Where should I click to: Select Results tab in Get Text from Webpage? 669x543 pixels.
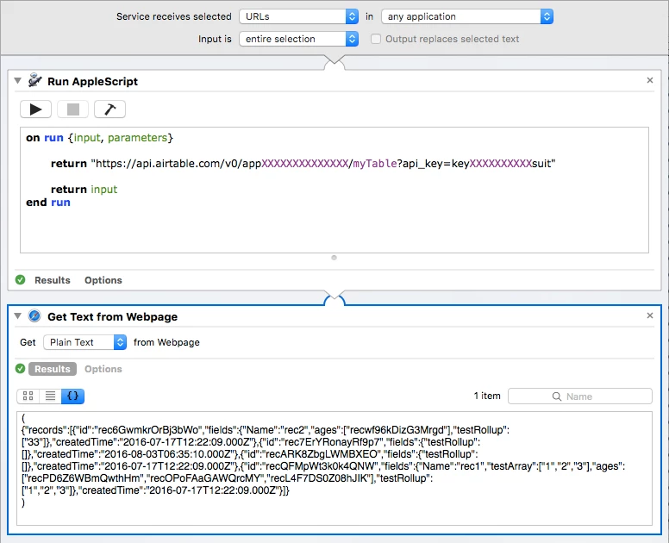(x=53, y=369)
